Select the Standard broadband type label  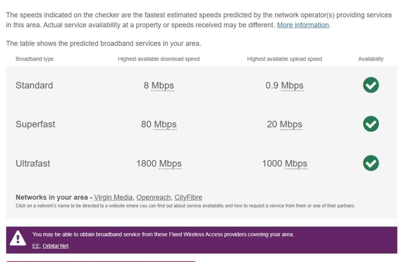34,85
